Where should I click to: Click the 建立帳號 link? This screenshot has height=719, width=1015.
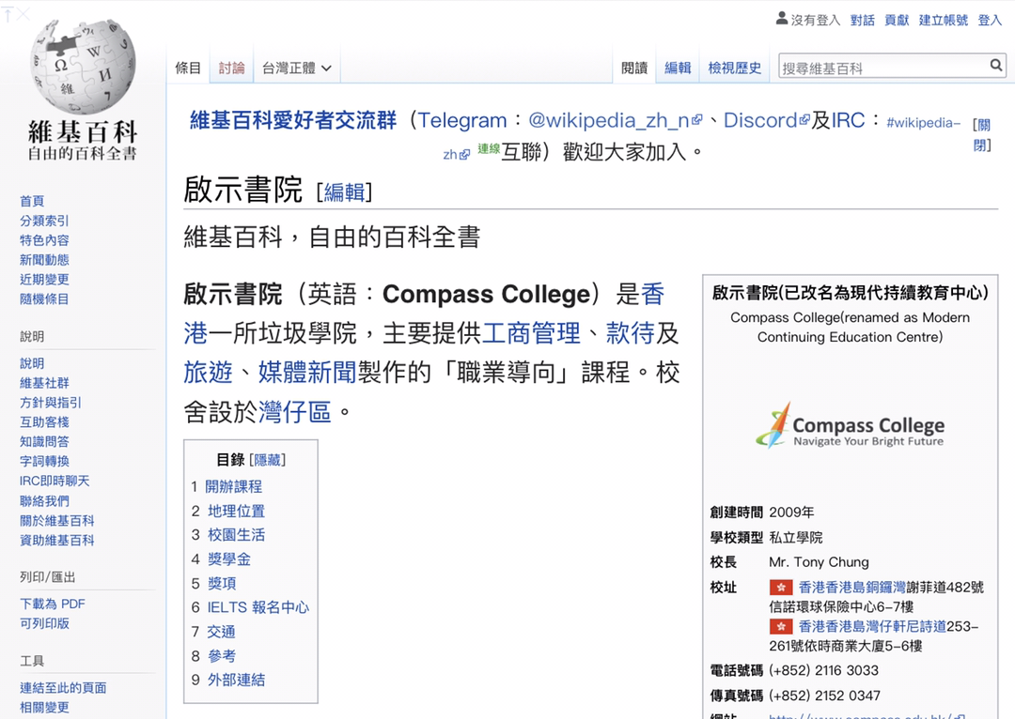point(944,20)
